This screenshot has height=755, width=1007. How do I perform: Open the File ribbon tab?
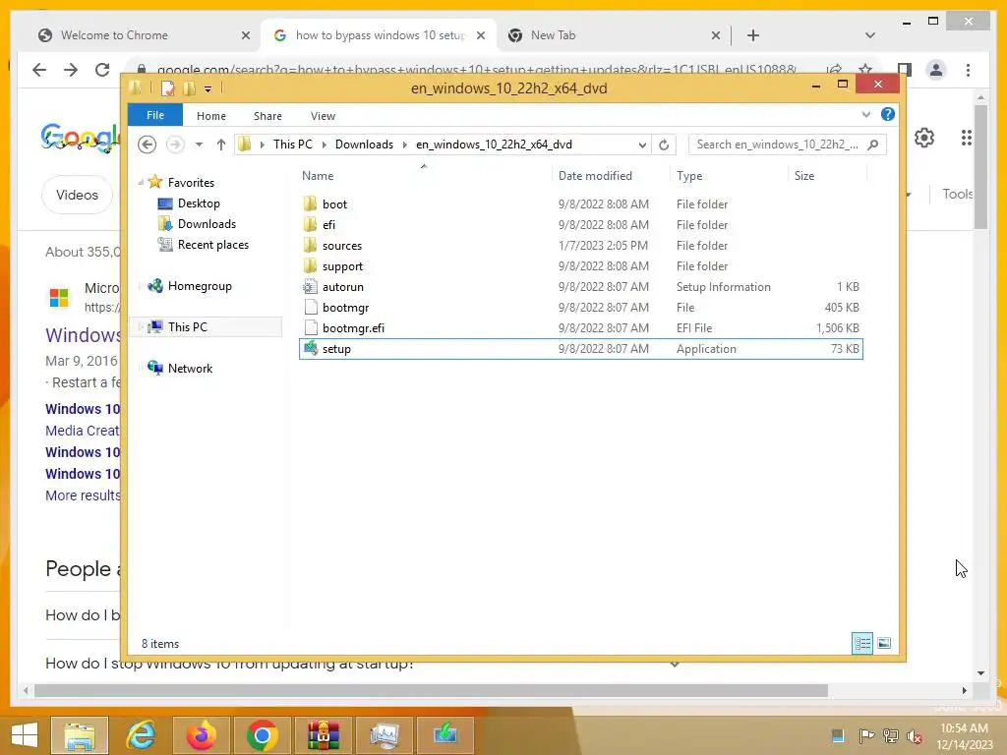[x=154, y=116]
